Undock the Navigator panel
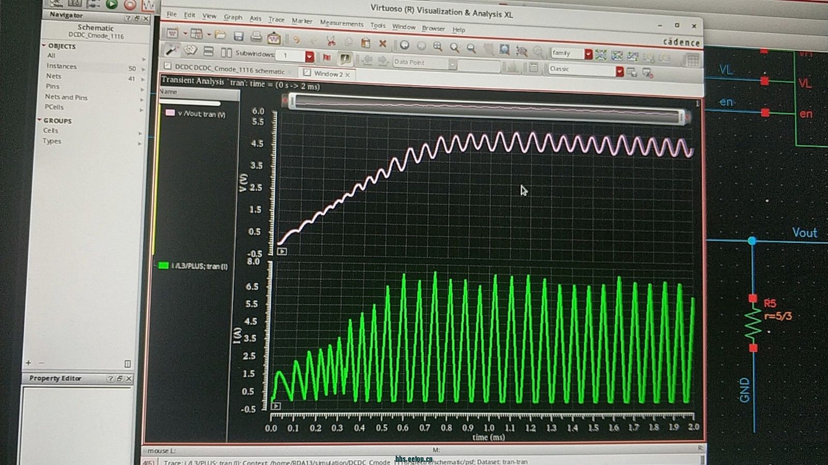 tap(137, 18)
